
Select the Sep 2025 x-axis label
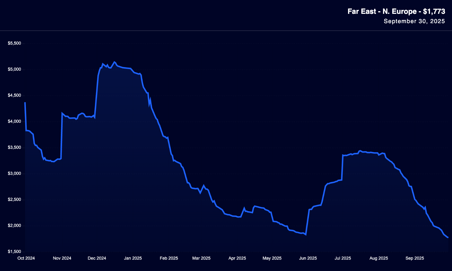415,258
